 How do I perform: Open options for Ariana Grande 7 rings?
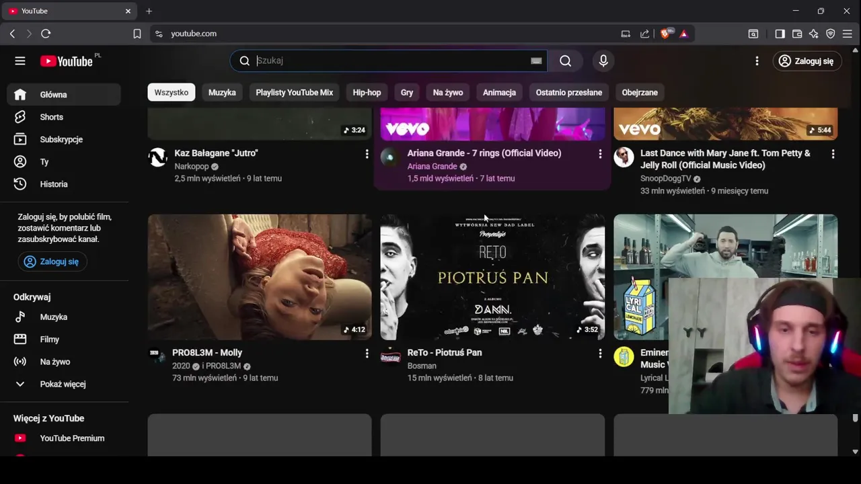pyautogui.click(x=600, y=154)
